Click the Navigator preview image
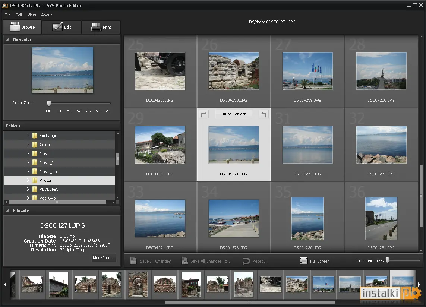The image size is (426, 307). (63, 70)
